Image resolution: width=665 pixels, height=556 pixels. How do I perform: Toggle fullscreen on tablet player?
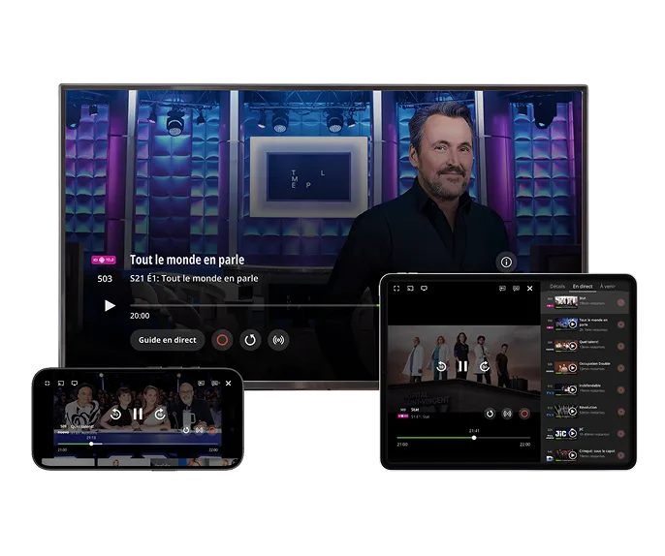(396, 289)
